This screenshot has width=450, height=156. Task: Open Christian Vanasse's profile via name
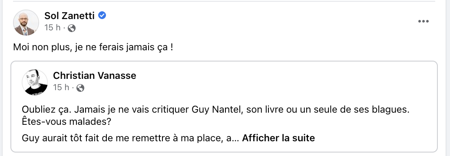coord(95,75)
